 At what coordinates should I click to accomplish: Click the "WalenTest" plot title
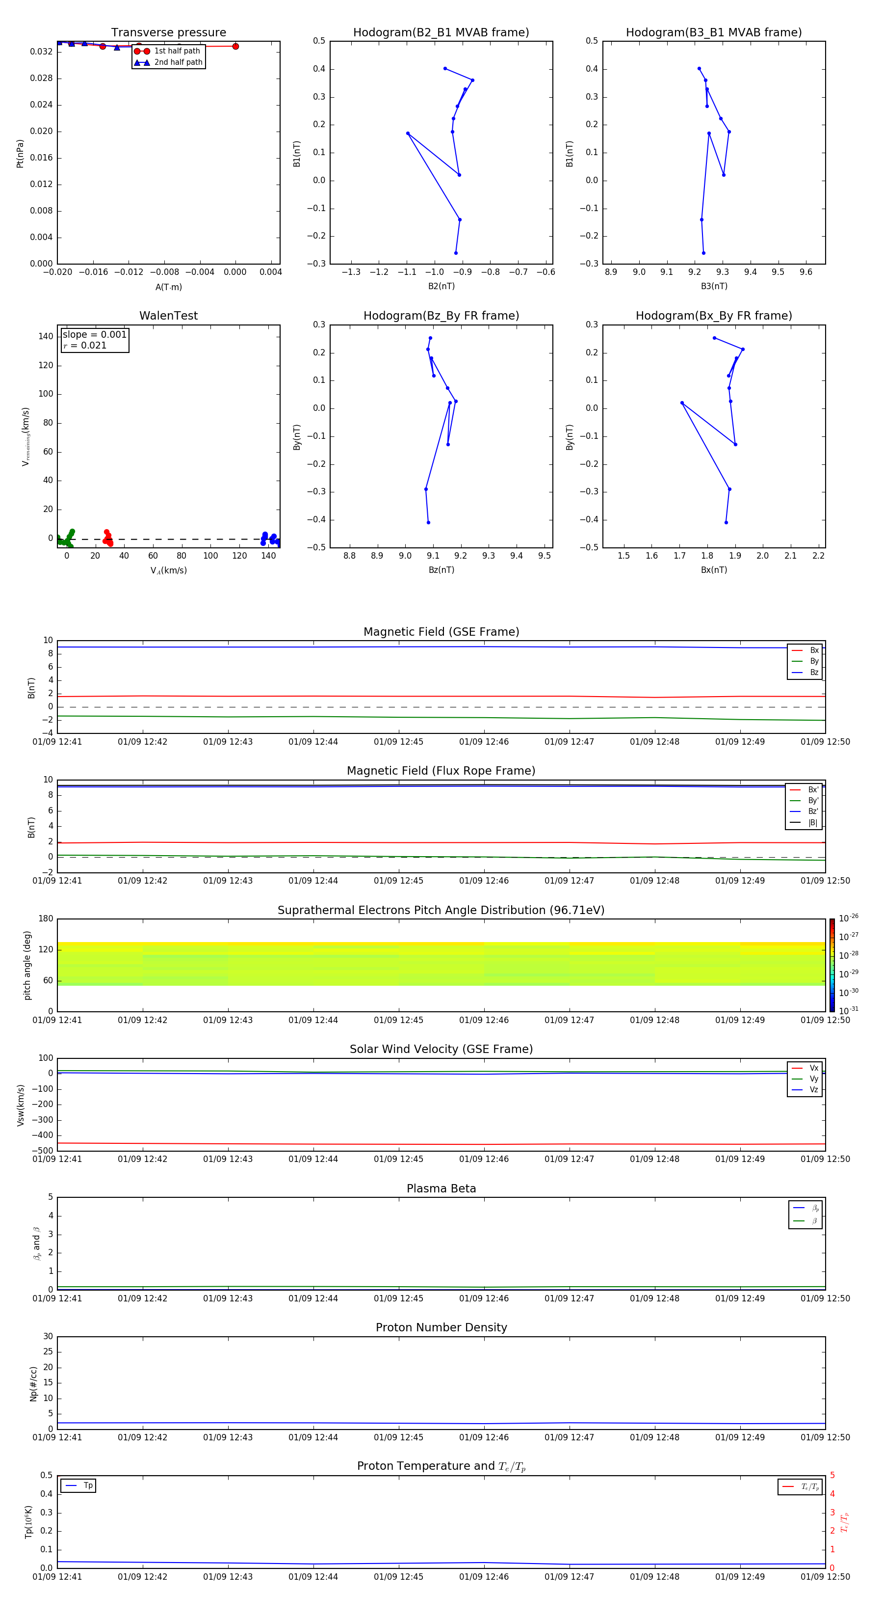(x=168, y=316)
